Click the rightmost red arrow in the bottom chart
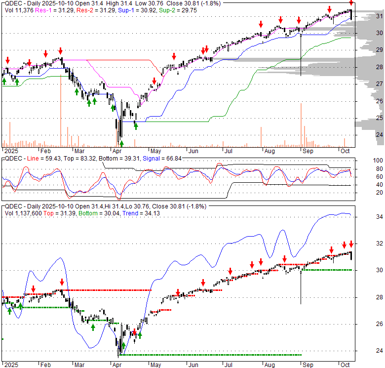The width and height of the screenshot is (385, 368). tap(351, 244)
